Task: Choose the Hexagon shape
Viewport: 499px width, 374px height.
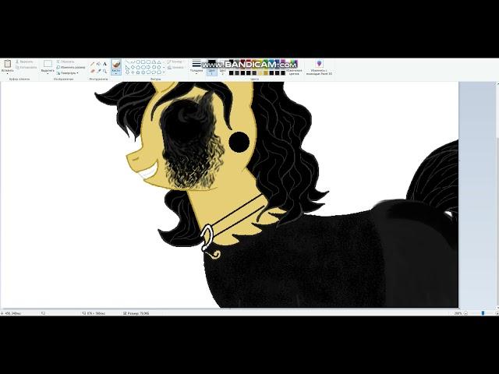Action: (x=143, y=68)
